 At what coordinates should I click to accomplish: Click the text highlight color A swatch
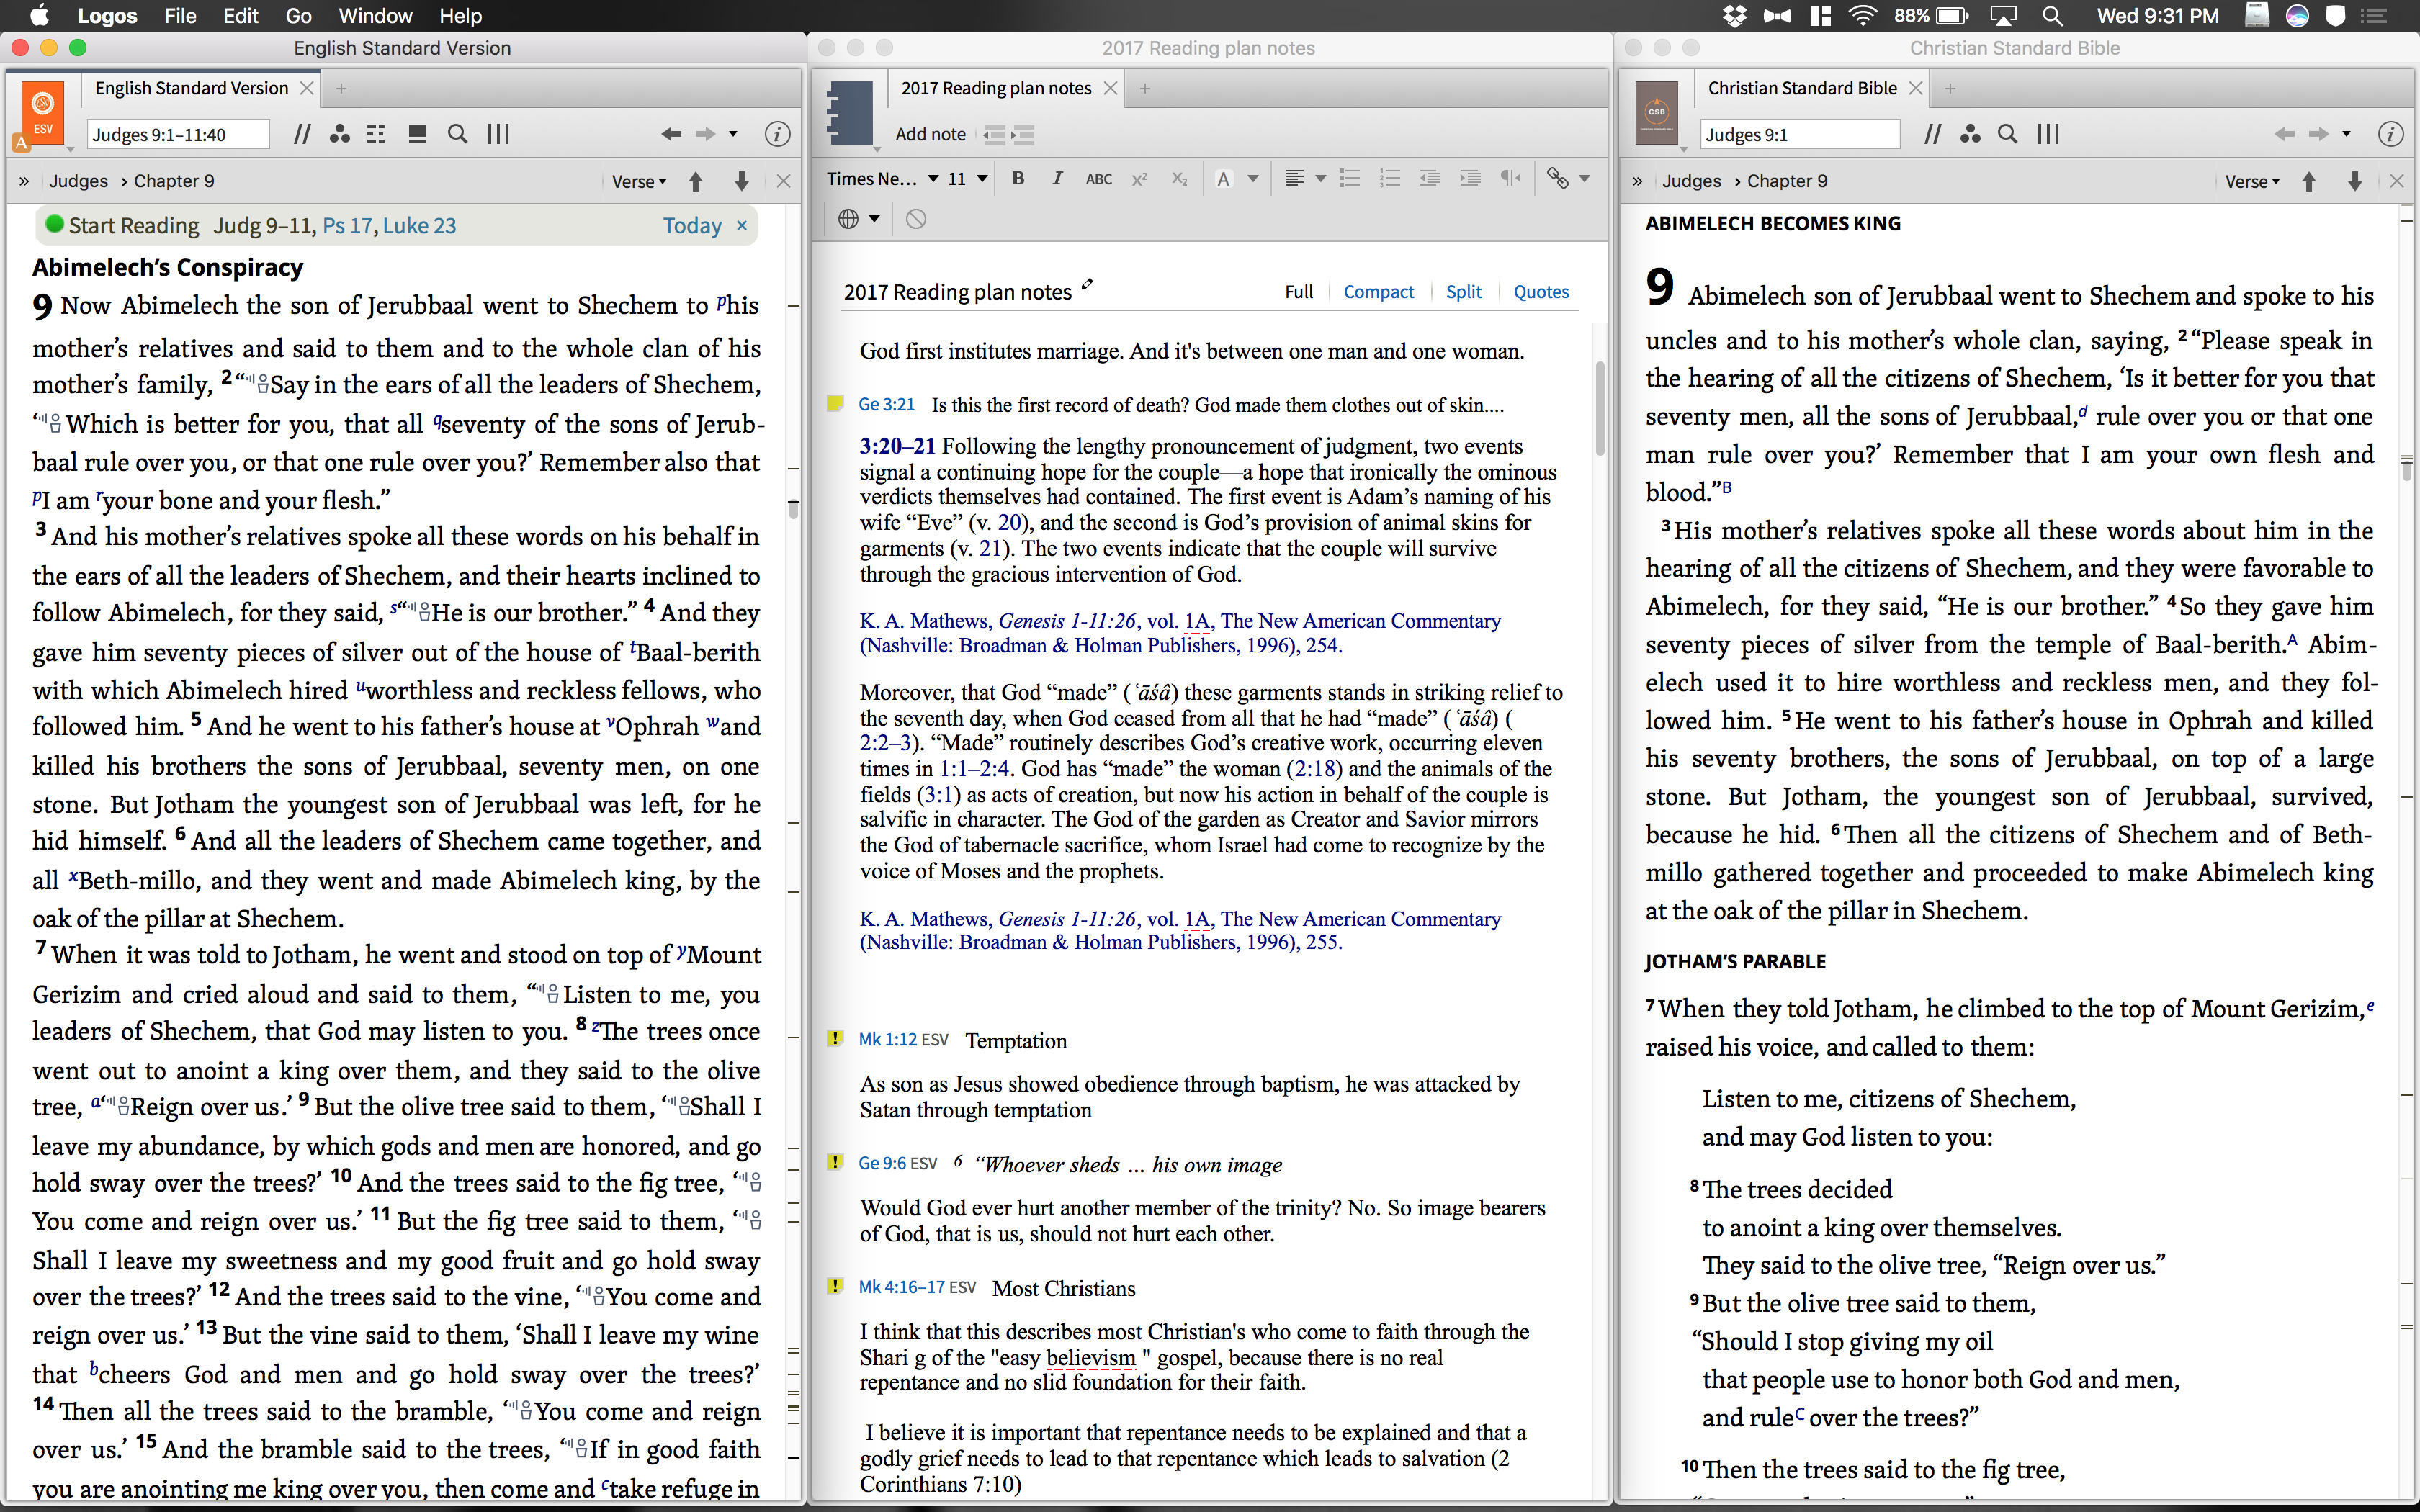pos(1223,178)
